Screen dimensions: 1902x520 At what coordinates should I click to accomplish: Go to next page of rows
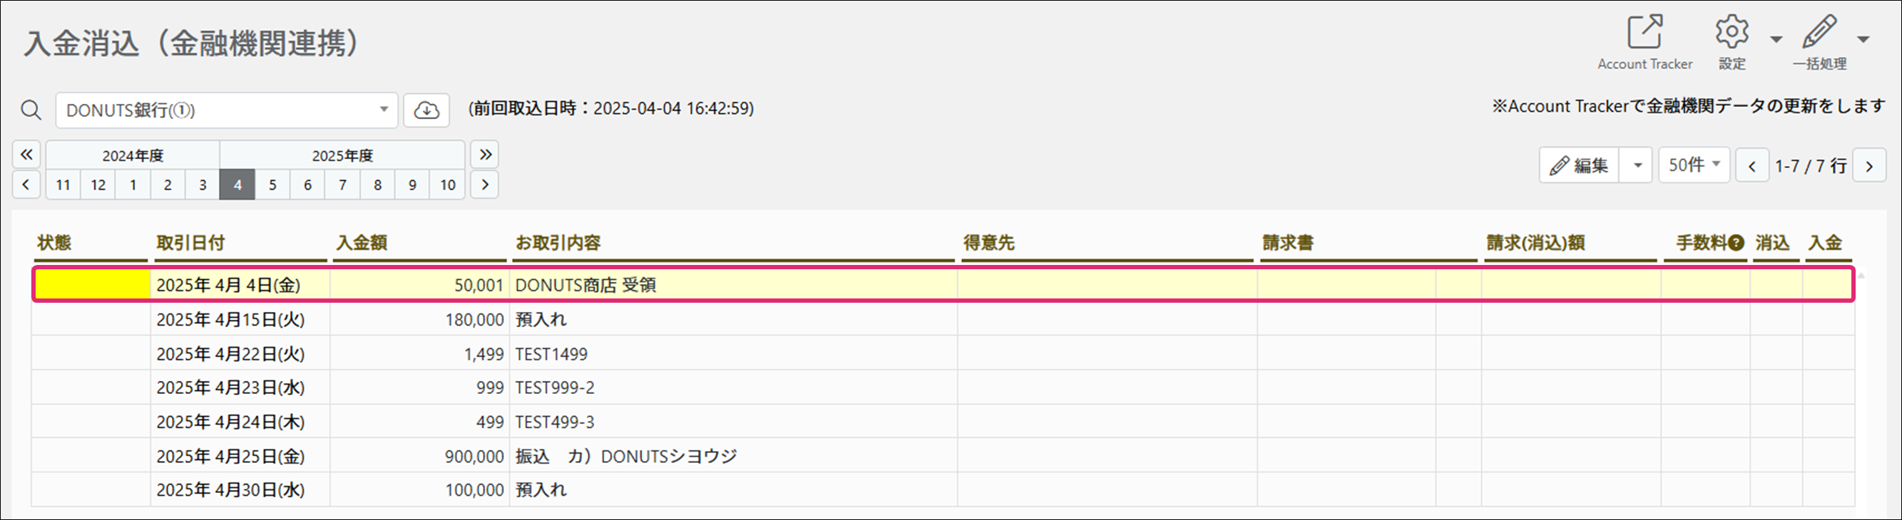1869,166
